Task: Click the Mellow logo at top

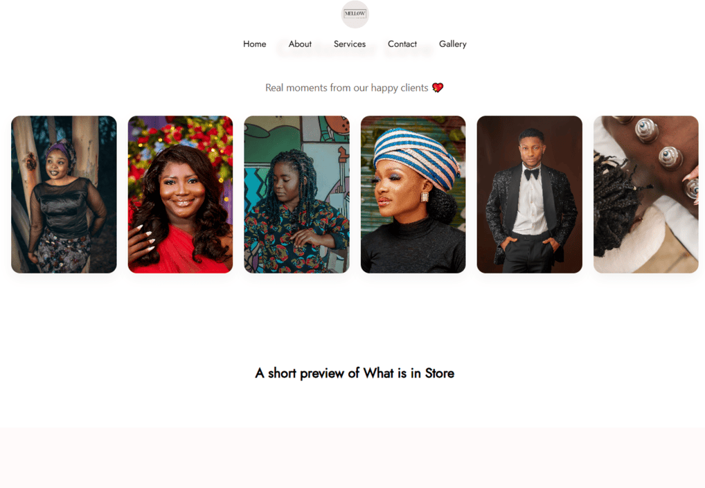Action: (355, 14)
